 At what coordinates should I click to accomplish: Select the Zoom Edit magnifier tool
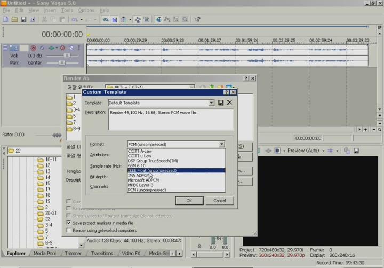185,19
